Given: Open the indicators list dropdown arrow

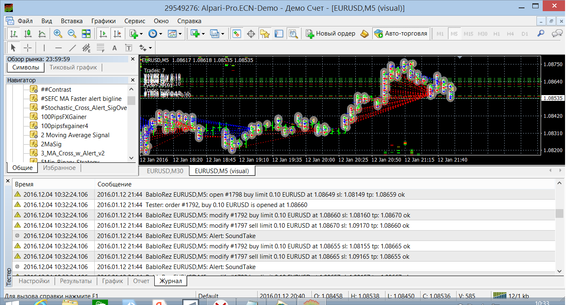Looking at the screenshot, I should click(x=141, y=34).
